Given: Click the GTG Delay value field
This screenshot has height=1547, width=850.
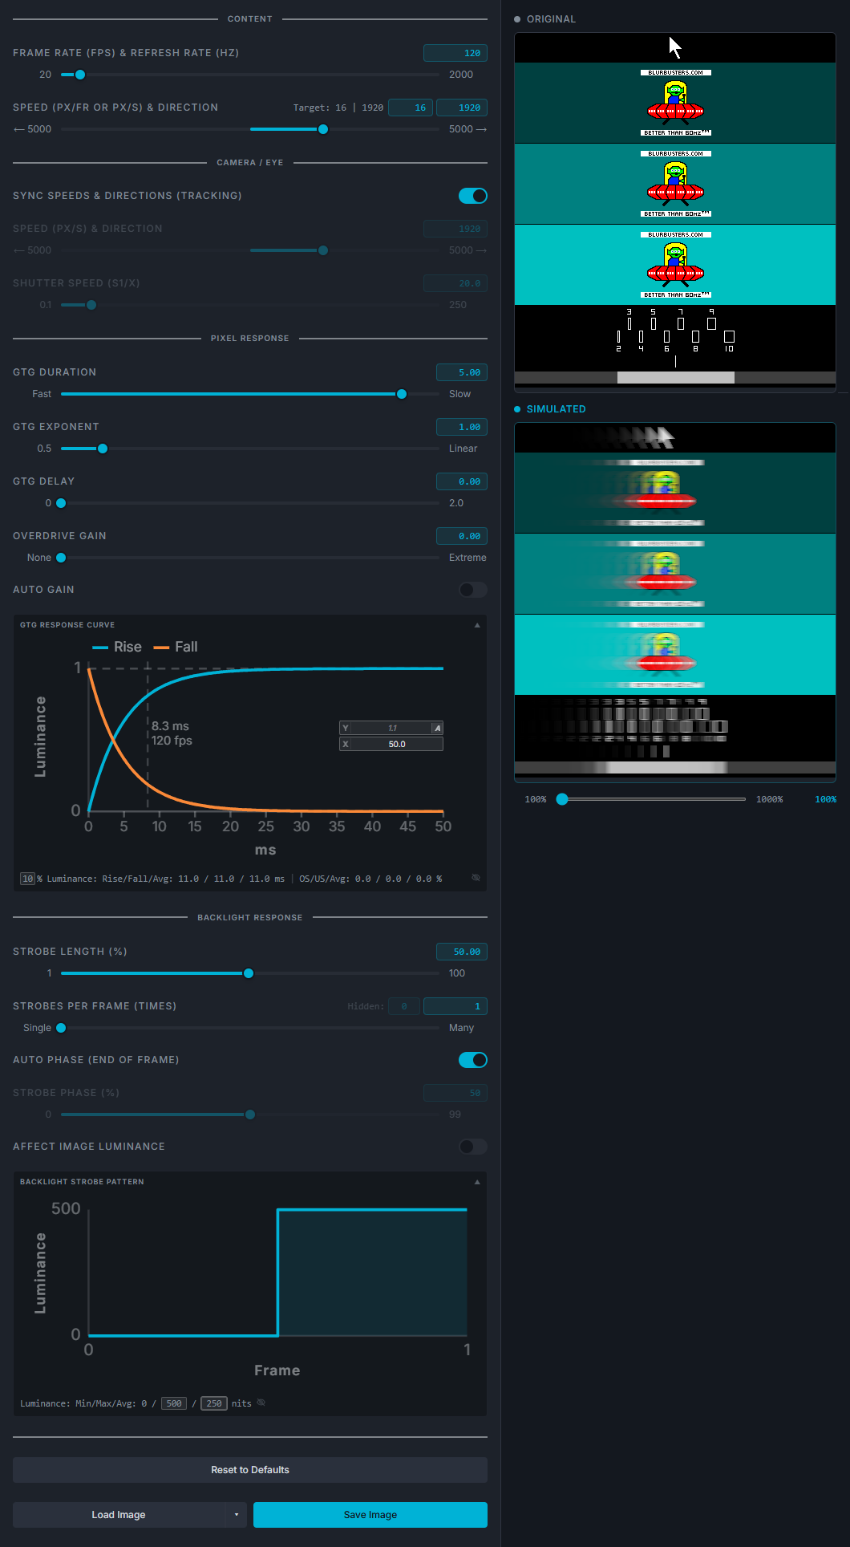Looking at the screenshot, I should pos(462,481).
